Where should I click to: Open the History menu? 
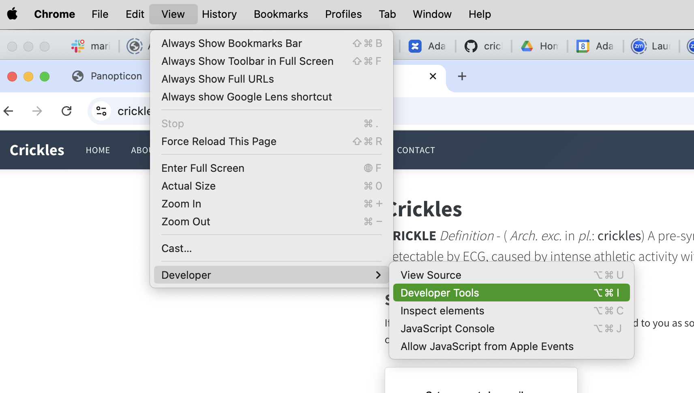click(219, 14)
